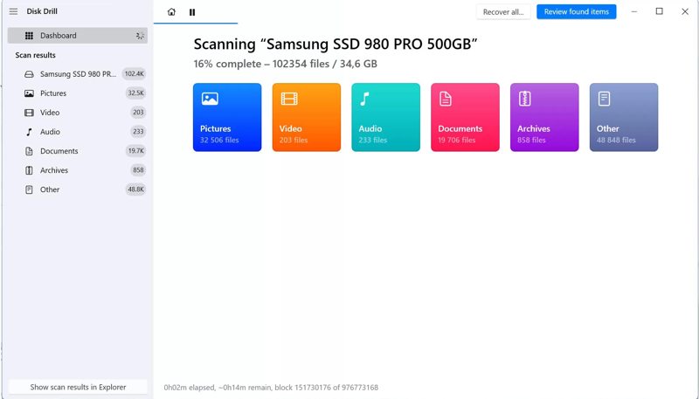Click the scan progress bar under the toolbar

[x=196, y=23]
